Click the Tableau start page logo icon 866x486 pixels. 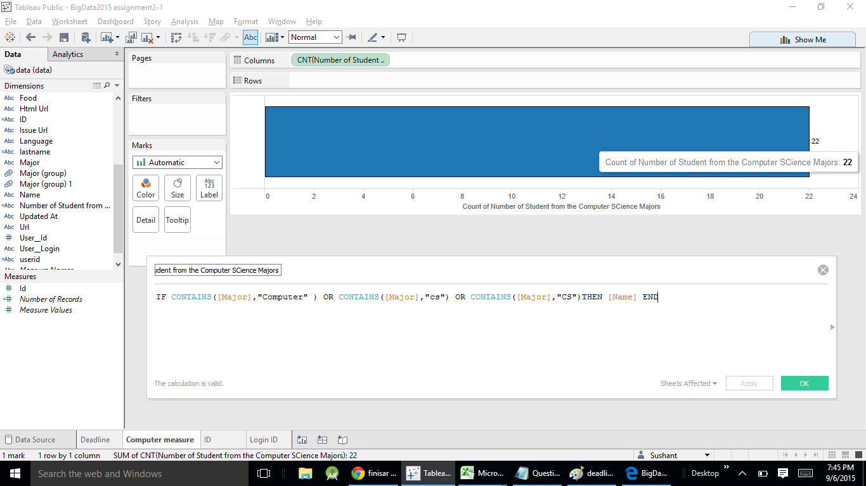pyautogui.click(x=10, y=37)
